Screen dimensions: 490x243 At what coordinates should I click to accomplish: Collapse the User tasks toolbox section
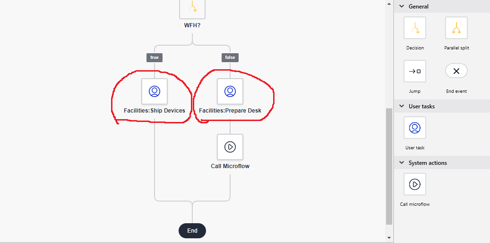[x=402, y=106]
